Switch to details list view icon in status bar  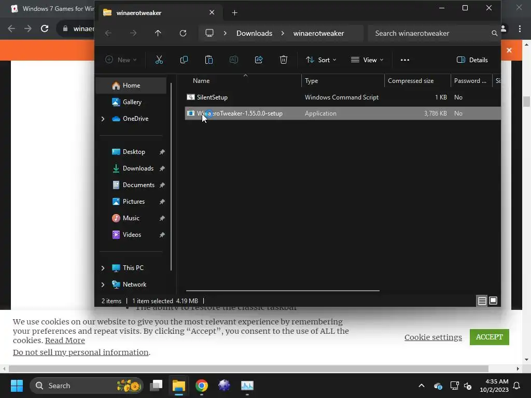[x=482, y=301]
